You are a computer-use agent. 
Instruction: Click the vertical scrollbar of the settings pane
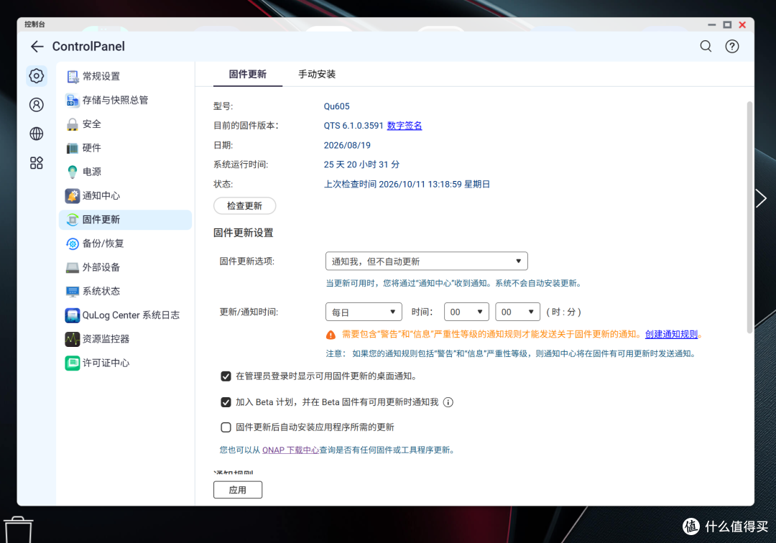[749, 217]
